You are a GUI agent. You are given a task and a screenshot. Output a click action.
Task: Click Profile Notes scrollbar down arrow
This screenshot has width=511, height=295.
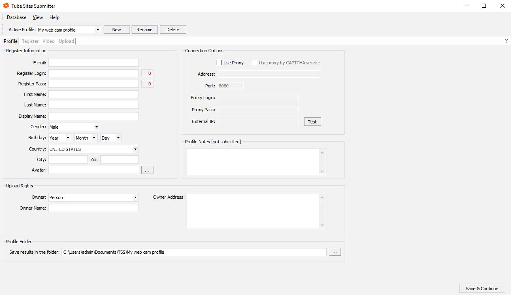[x=322, y=171]
